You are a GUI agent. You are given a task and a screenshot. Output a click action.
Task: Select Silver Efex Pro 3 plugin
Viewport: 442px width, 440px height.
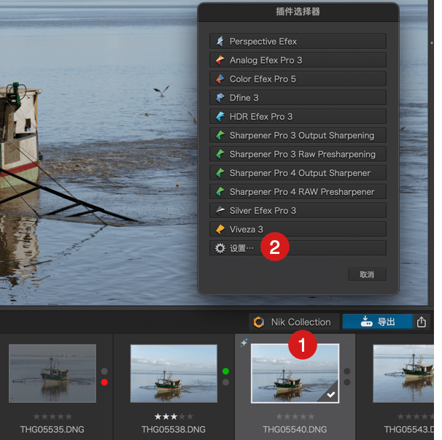pyautogui.click(x=298, y=210)
